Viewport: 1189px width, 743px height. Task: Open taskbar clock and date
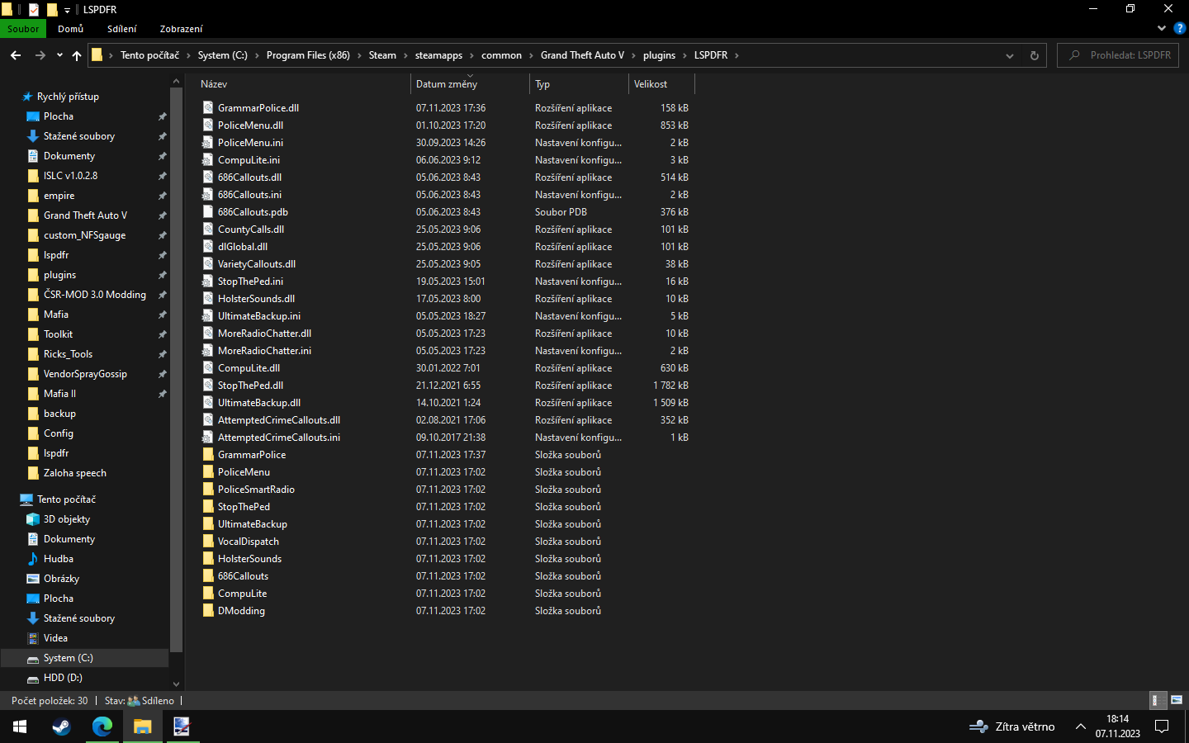click(x=1118, y=726)
